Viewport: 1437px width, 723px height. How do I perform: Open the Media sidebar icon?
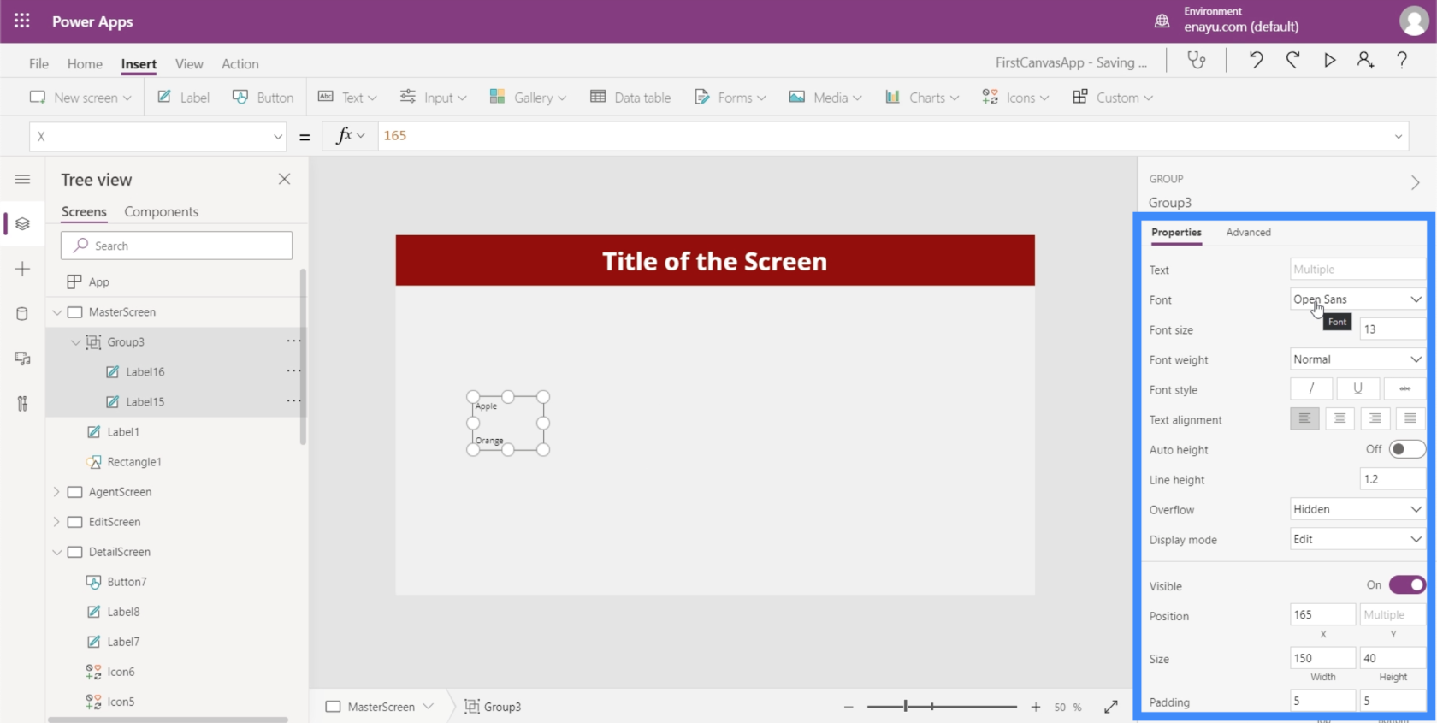click(23, 359)
